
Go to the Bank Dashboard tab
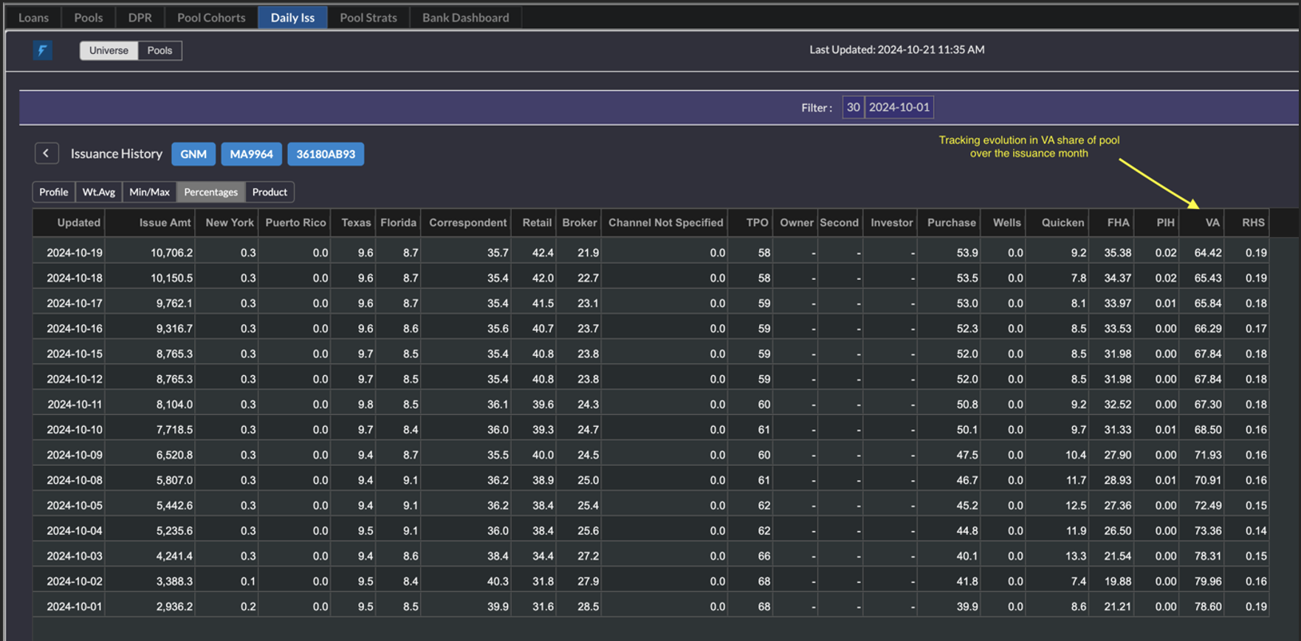point(465,17)
